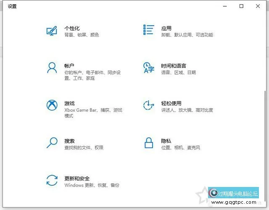Image resolution: width=269 pixels, height=210 pixels.
Task: Click the 应用 apps list icon
Action: coord(149,30)
